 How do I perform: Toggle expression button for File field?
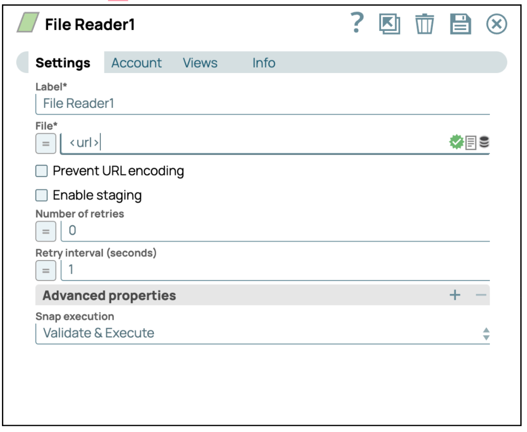point(46,144)
